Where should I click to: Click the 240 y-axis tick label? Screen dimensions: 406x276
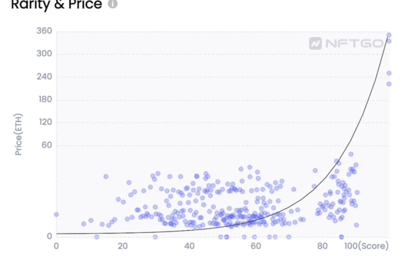(x=44, y=77)
